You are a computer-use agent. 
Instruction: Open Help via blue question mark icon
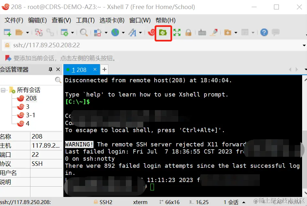(264, 32)
